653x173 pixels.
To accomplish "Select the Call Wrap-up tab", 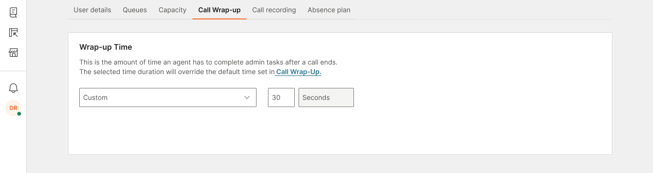I will (x=219, y=10).
